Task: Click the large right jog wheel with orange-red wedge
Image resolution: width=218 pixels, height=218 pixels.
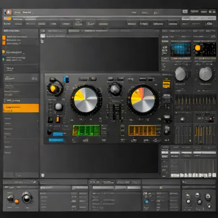Action: click(x=143, y=100)
